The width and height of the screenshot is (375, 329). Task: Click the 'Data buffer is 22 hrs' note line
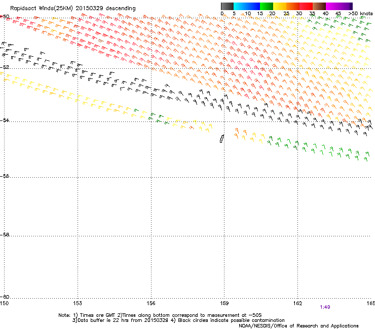(x=178, y=320)
